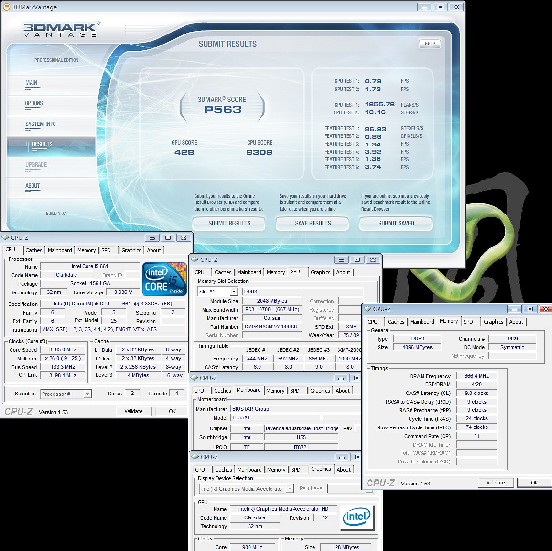Click the SUBMIT SAVED button

pos(396,223)
